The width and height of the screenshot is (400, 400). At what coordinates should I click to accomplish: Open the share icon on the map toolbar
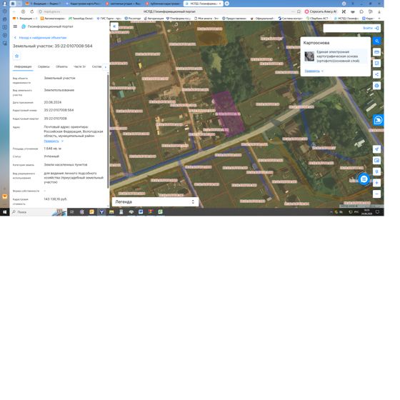click(377, 74)
